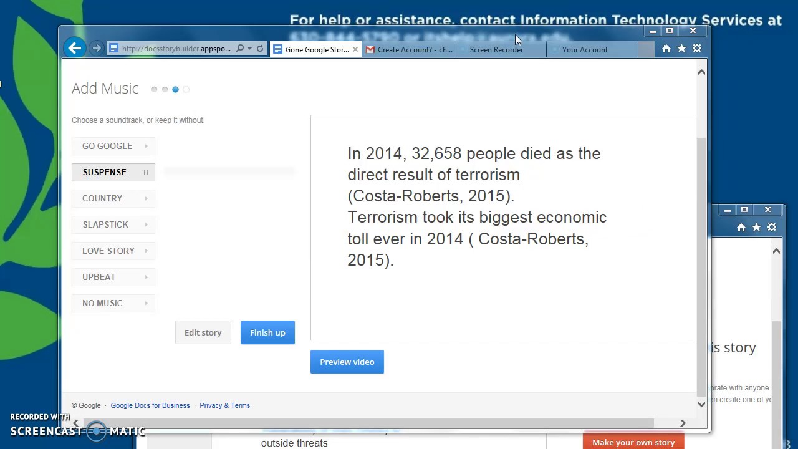Open Favorites star in background browser window

click(756, 228)
